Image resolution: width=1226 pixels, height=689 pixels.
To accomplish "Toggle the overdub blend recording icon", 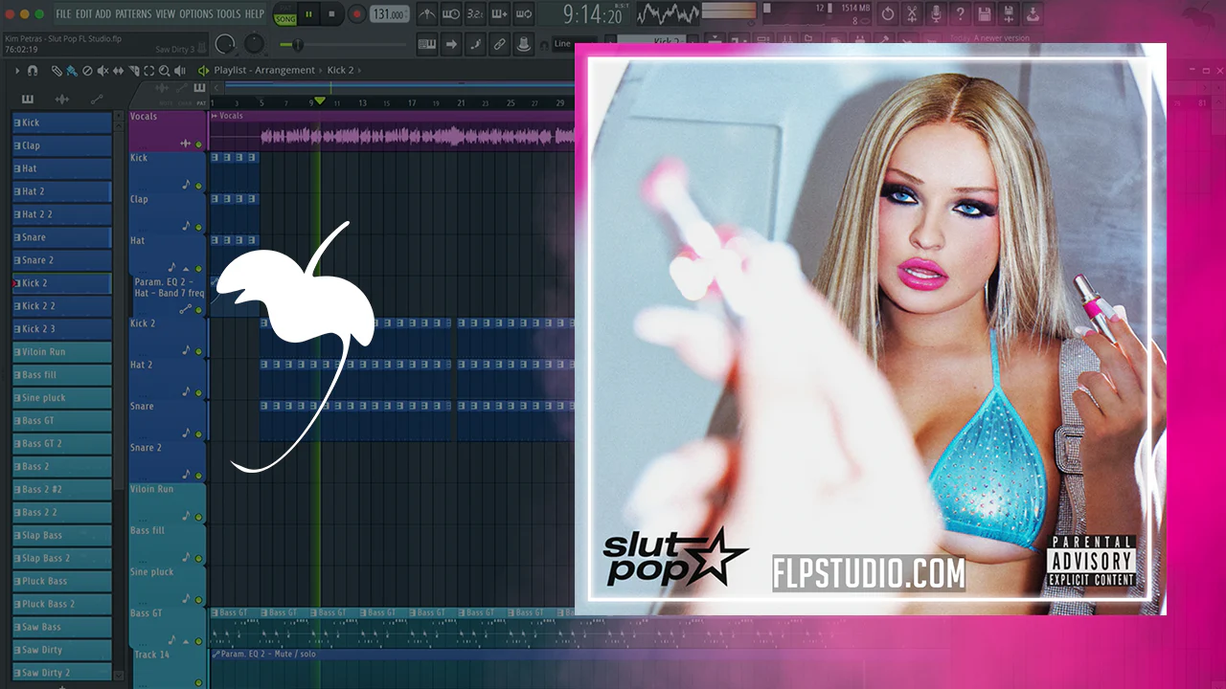I will [499, 14].
